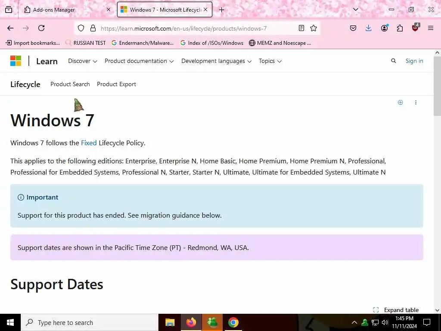The image size is (441, 331).
Task: Click the Microsoft logo
Action: pyautogui.click(x=16, y=61)
